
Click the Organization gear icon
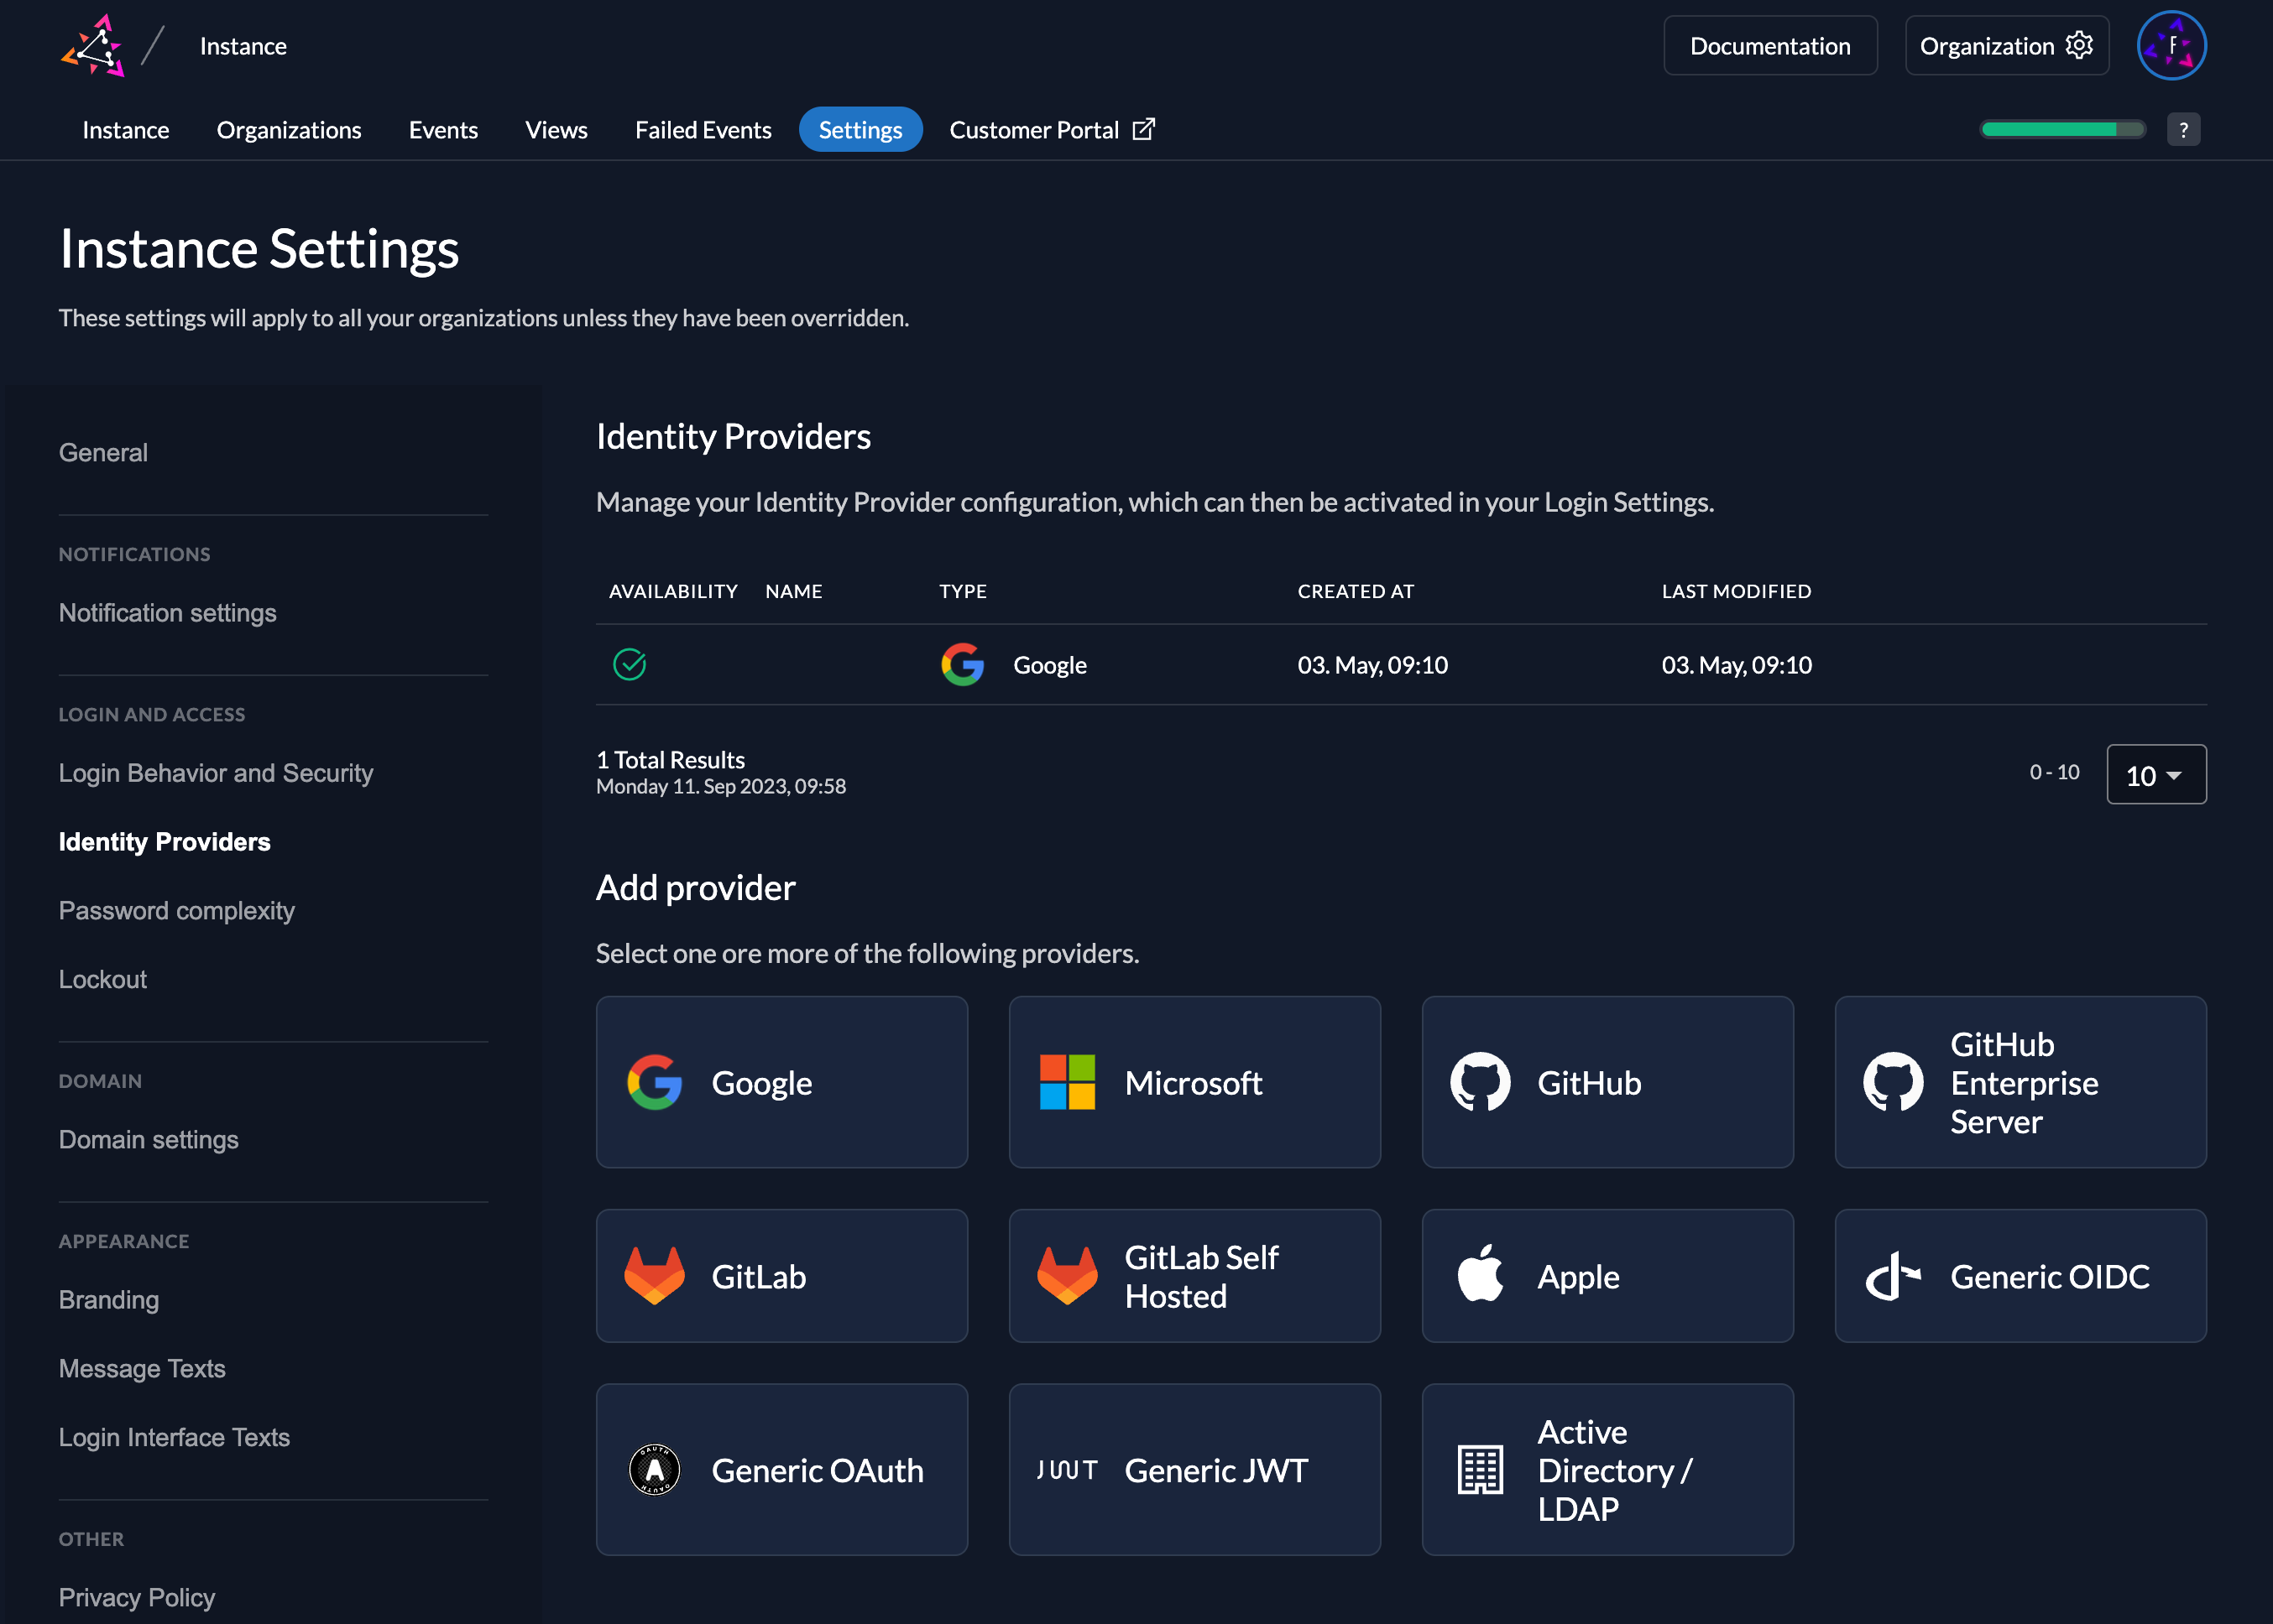pyautogui.click(x=2079, y=46)
